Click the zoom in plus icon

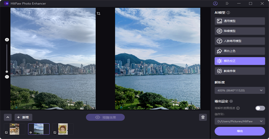pyautogui.click(x=7, y=40)
